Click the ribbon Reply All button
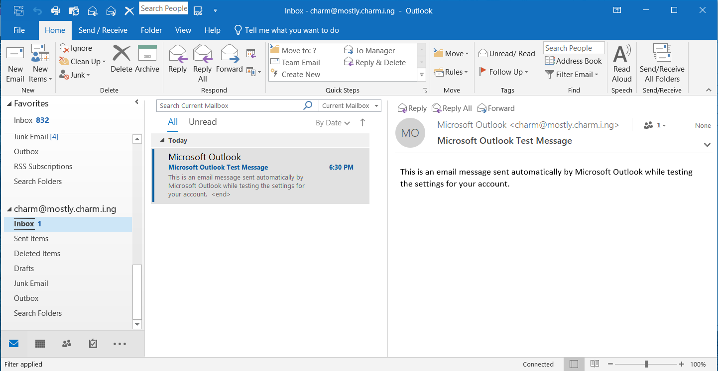The width and height of the screenshot is (718, 371). [203, 64]
